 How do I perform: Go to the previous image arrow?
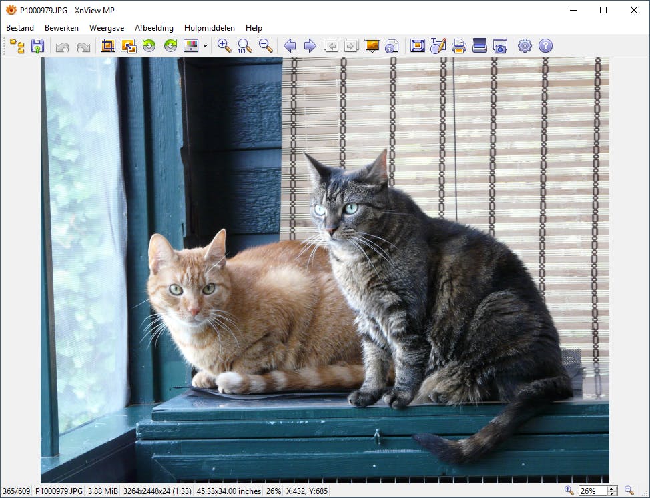(x=290, y=45)
